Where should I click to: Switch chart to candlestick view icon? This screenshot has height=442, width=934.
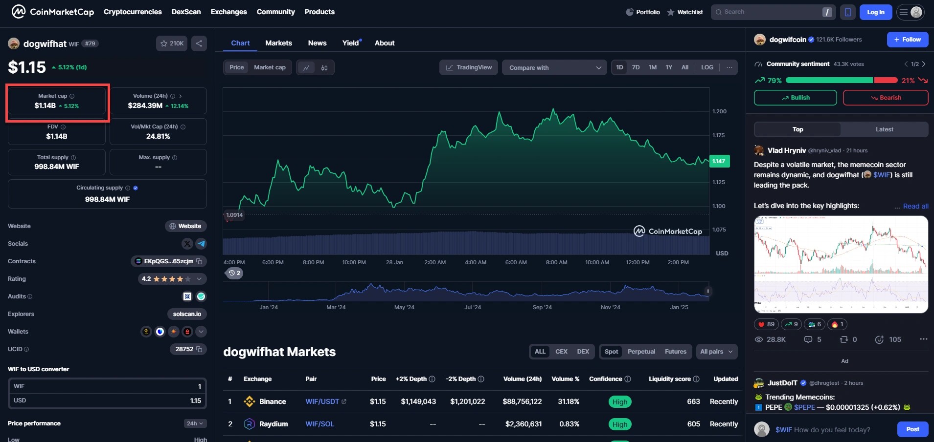[324, 67]
